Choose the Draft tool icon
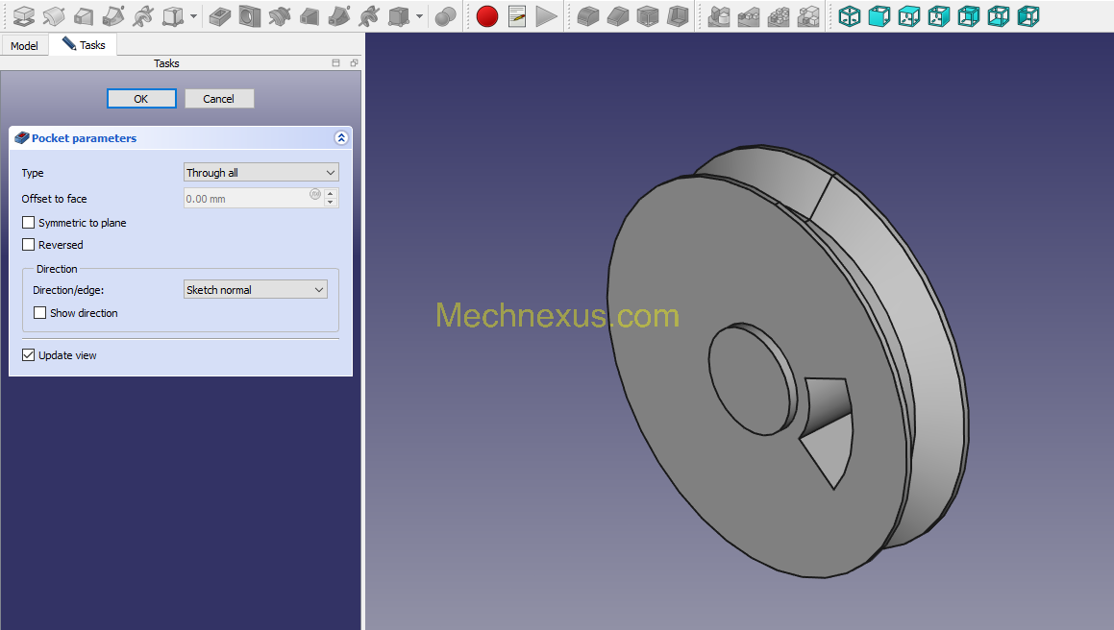The height and width of the screenshot is (630, 1114). coord(648,15)
